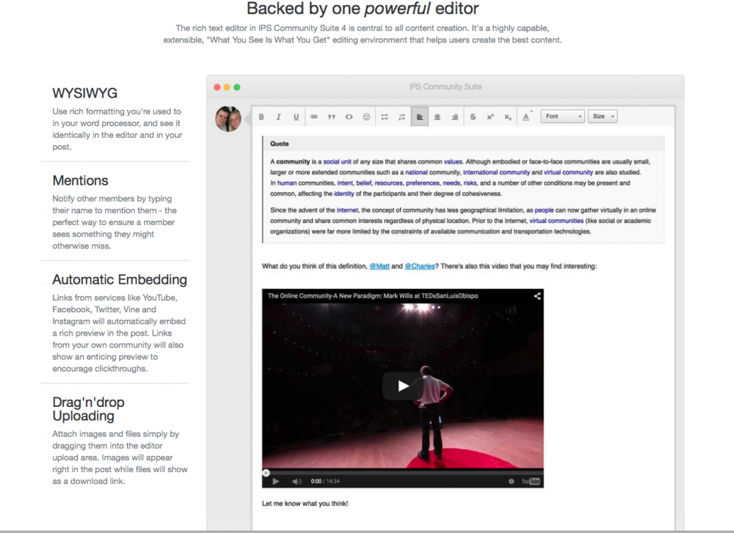Enable right text alignment

pyautogui.click(x=455, y=117)
